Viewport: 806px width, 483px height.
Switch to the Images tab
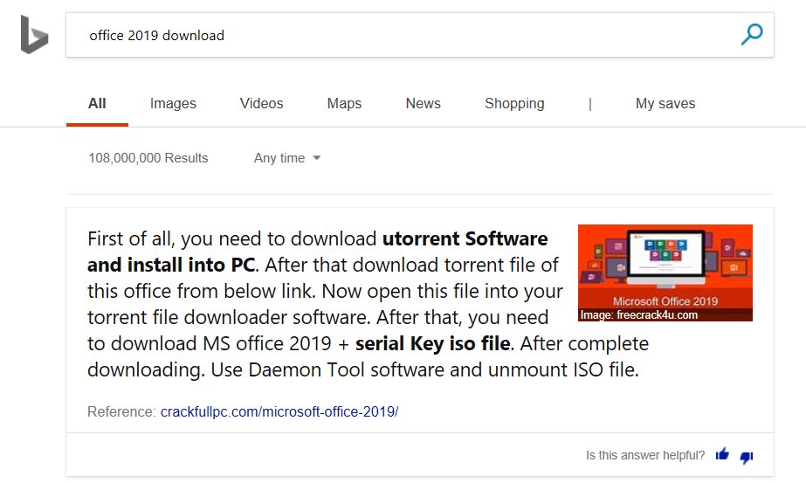click(173, 103)
